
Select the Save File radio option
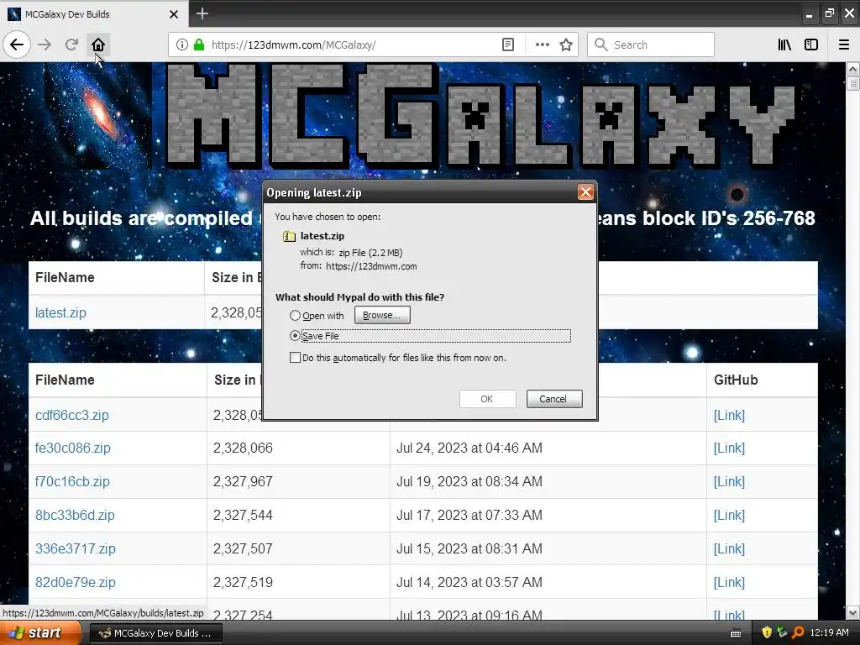pyautogui.click(x=295, y=336)
